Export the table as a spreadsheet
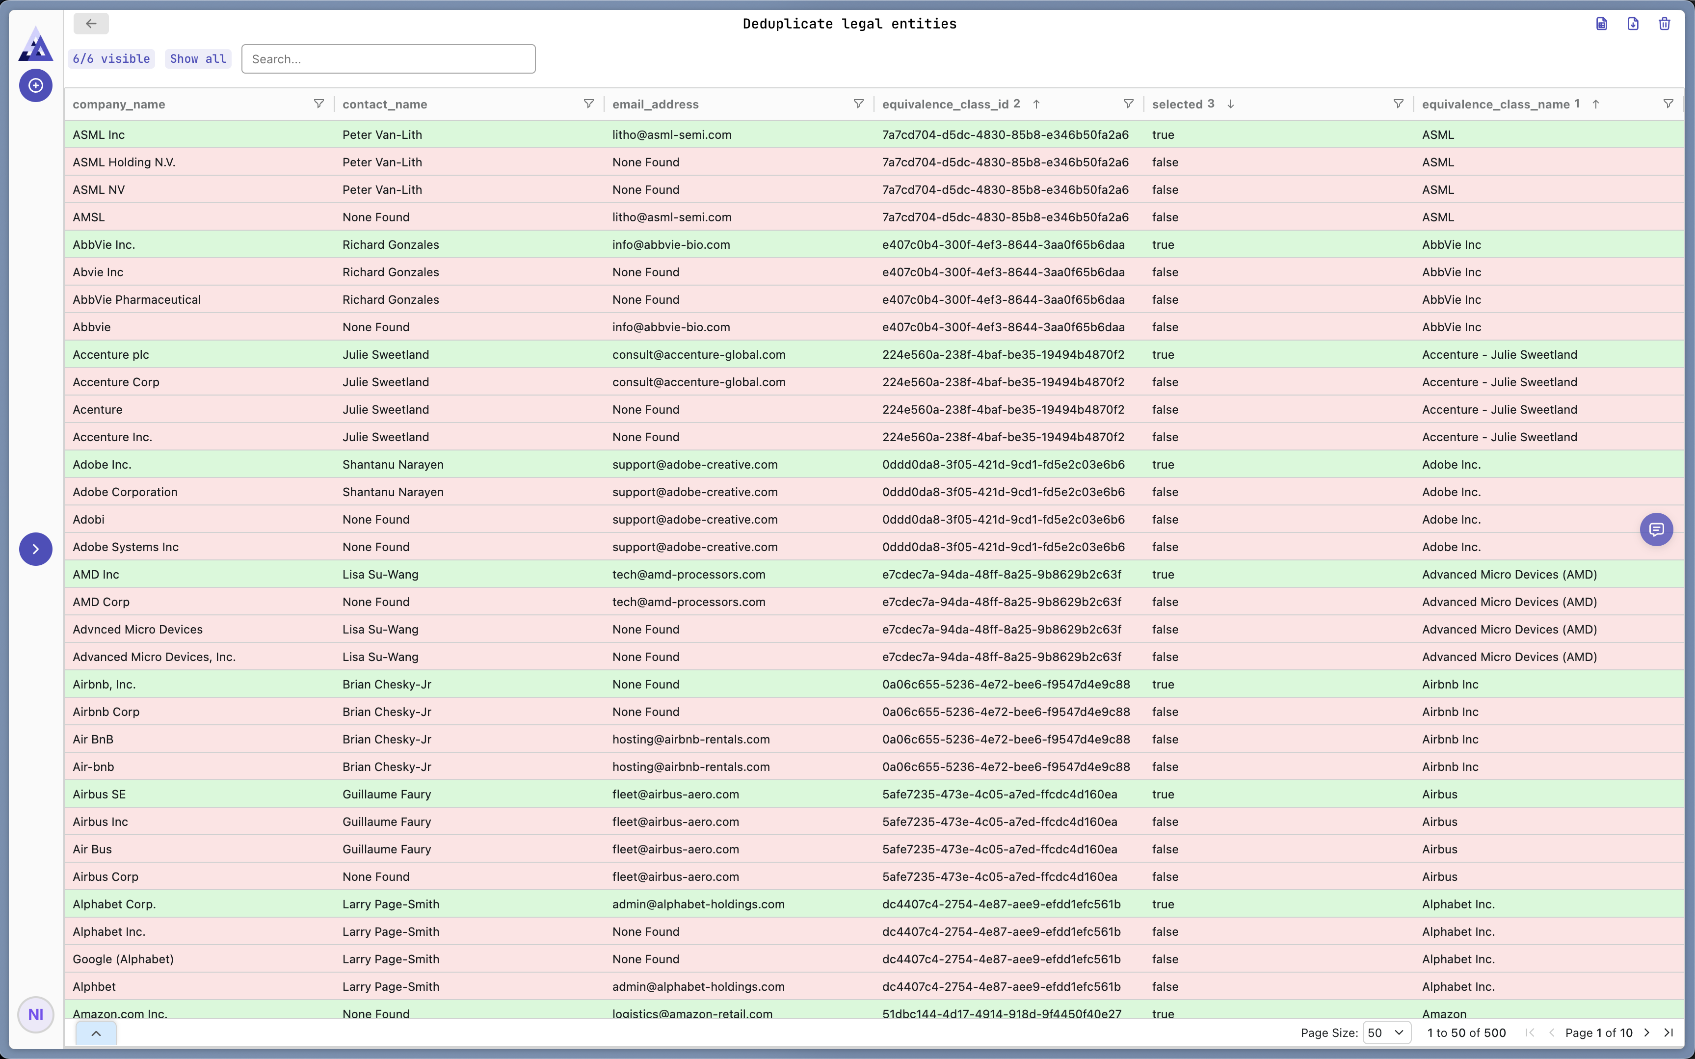Viewport: 1695px width, 1059px height. 1601,23
